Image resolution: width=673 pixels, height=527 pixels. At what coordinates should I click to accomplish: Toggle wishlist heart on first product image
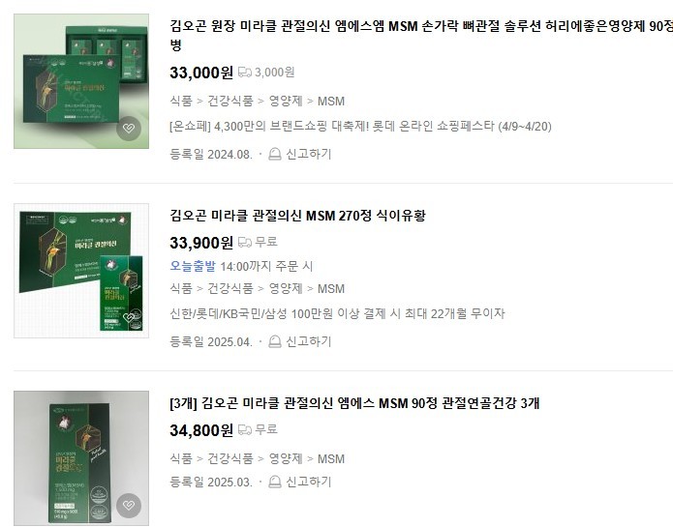tap(129, 128)
